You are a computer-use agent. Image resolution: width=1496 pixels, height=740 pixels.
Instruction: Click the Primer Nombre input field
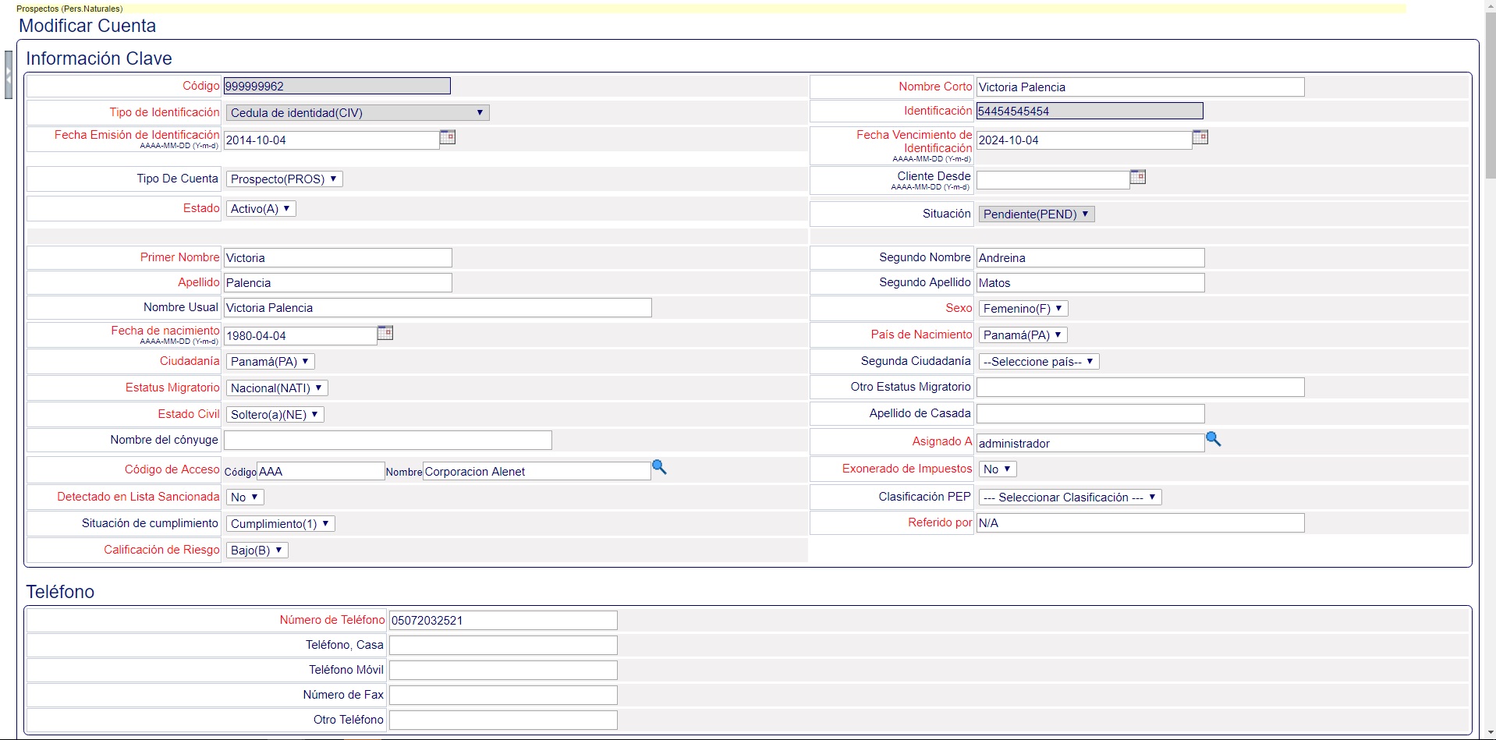click(x=338, y=258)
